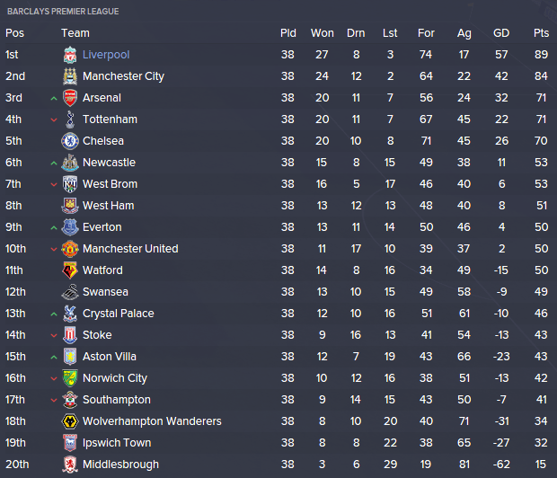Click the Liverpool club crest icon

[70, 55]
